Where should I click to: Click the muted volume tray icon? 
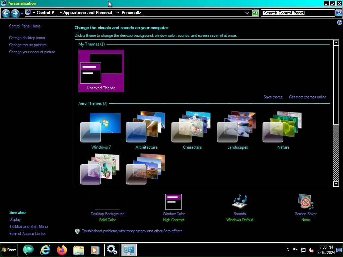(x=311, y=250)
